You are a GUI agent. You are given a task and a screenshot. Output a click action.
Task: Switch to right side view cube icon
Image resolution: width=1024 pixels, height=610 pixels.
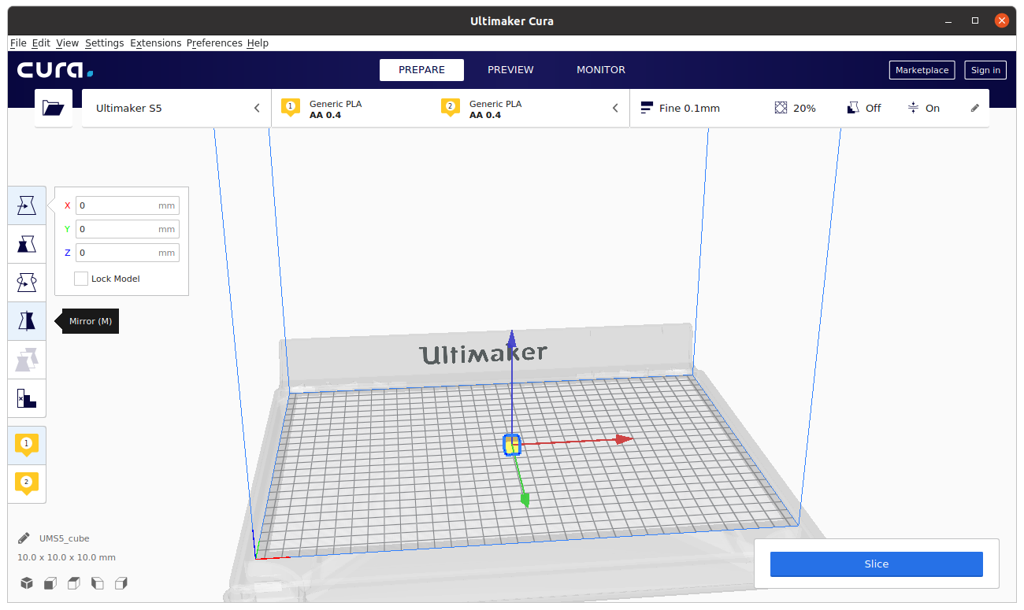(121, 583)
